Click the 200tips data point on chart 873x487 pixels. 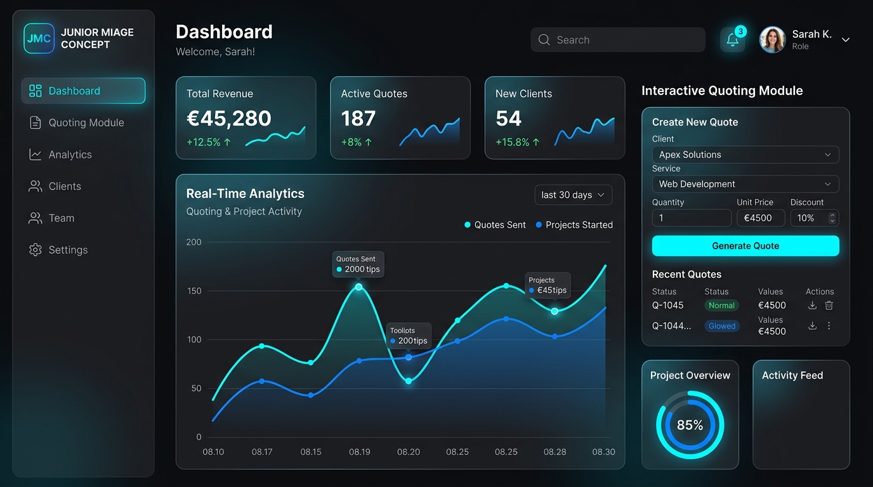(x=409, y=357)
